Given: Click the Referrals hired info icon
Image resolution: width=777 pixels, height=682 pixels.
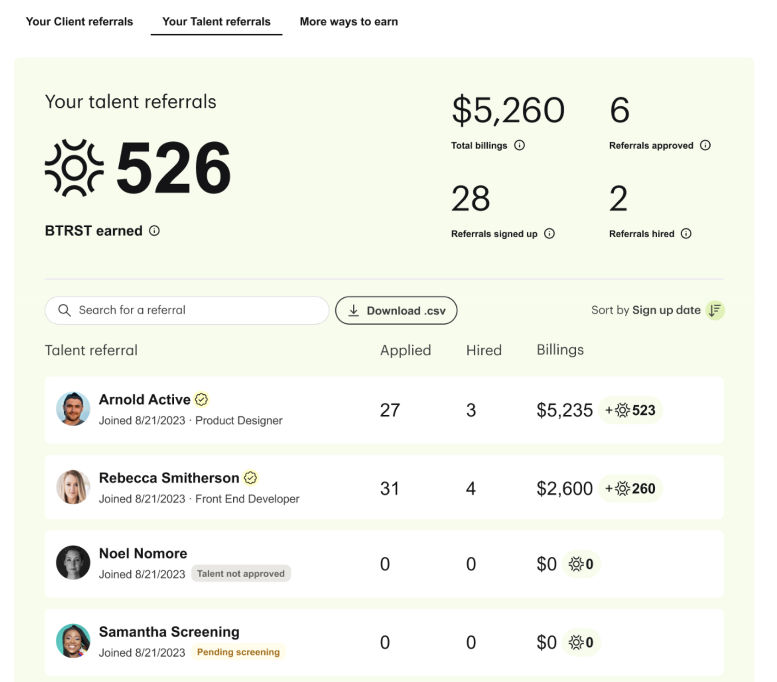Looking at the screenshot, I should (686, 233).
